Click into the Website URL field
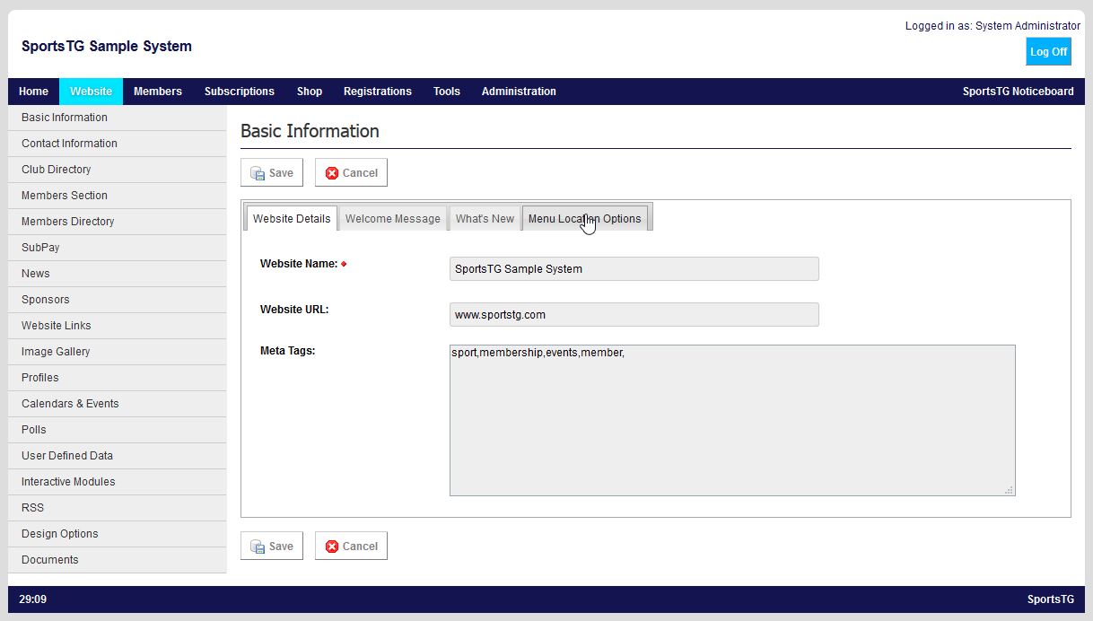This screenshot has width=1093, height=621. 634,314
